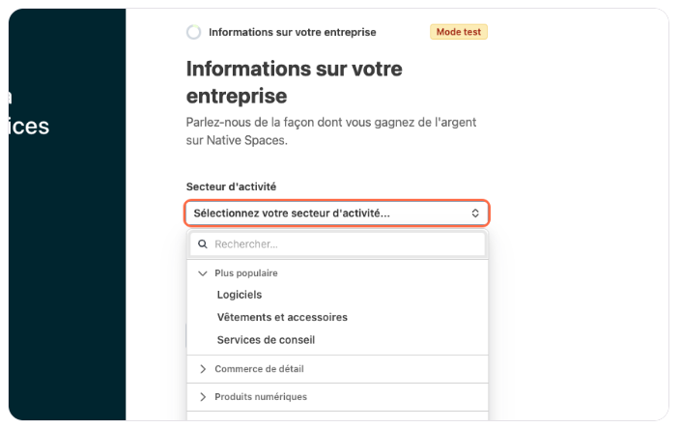Click the step progress circle icon
681x428 pixels.
click(x=194, y=32)
